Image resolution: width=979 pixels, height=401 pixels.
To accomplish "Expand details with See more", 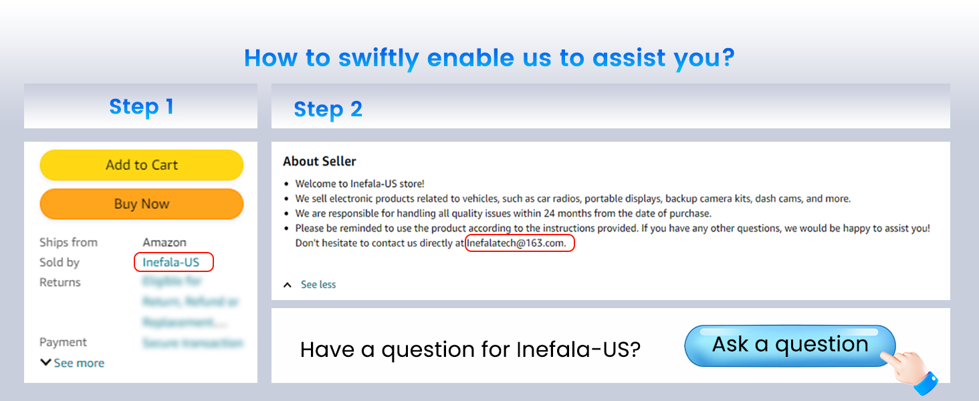I will (x=79, y=364).
